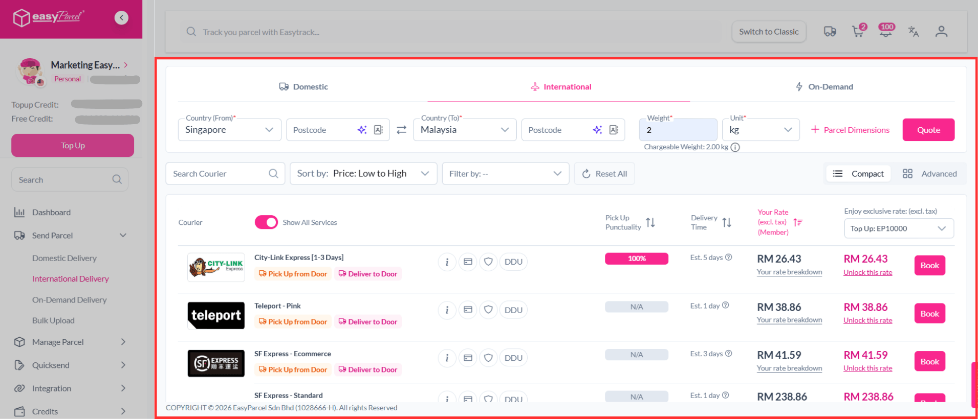
Task: Click the shield insurance icon for Teleport
Action: click(488, 310)
